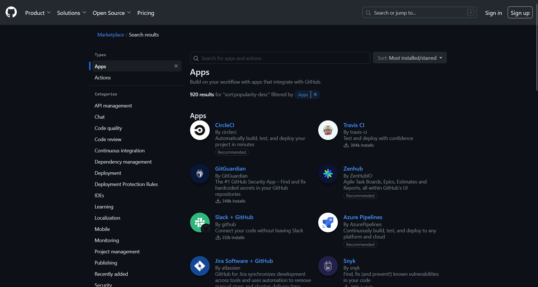The image size is (538, 287).
Task: Select the Jira Software blue diamond icon
Action: (199, 266)
